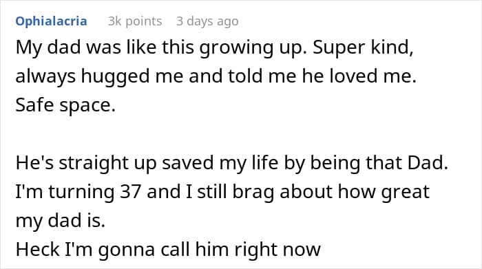This screenshot has height=269, width=482.
Task: Click the line starting My dad was like
Action: click(215, 48)
